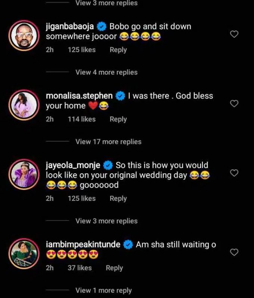Tap heart on iambimpeakintunde's comment
Viewport: 254px width, 298px height.
234,252
